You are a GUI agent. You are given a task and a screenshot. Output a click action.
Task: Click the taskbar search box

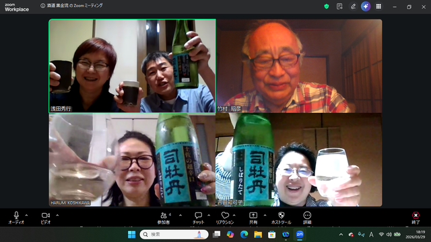click(x=174, y=235)
